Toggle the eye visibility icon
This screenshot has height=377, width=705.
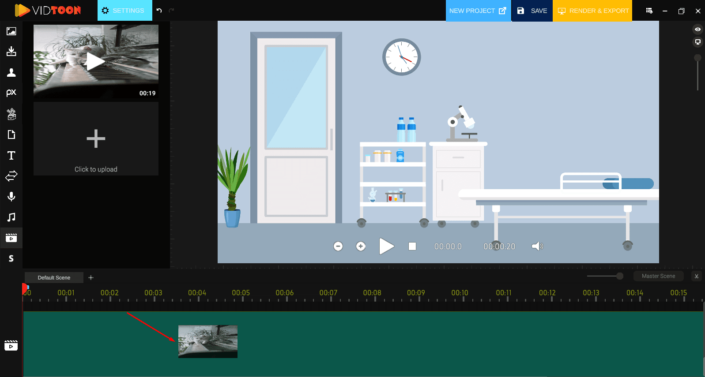coord(698,30)
